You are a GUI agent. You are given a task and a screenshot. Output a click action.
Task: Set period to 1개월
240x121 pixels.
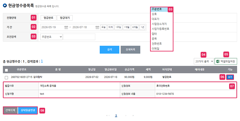(127, 27)
